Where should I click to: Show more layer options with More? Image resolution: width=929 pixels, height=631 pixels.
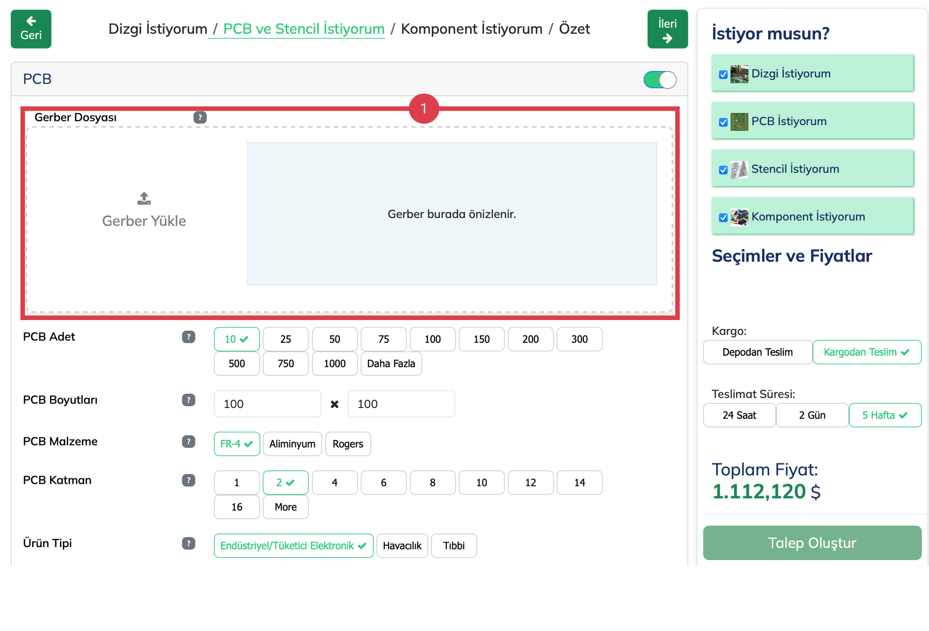285,507
